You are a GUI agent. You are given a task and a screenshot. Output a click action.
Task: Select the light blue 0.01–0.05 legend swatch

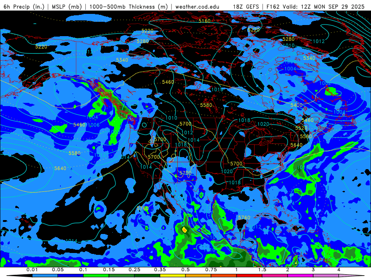(x=45, y=276)
